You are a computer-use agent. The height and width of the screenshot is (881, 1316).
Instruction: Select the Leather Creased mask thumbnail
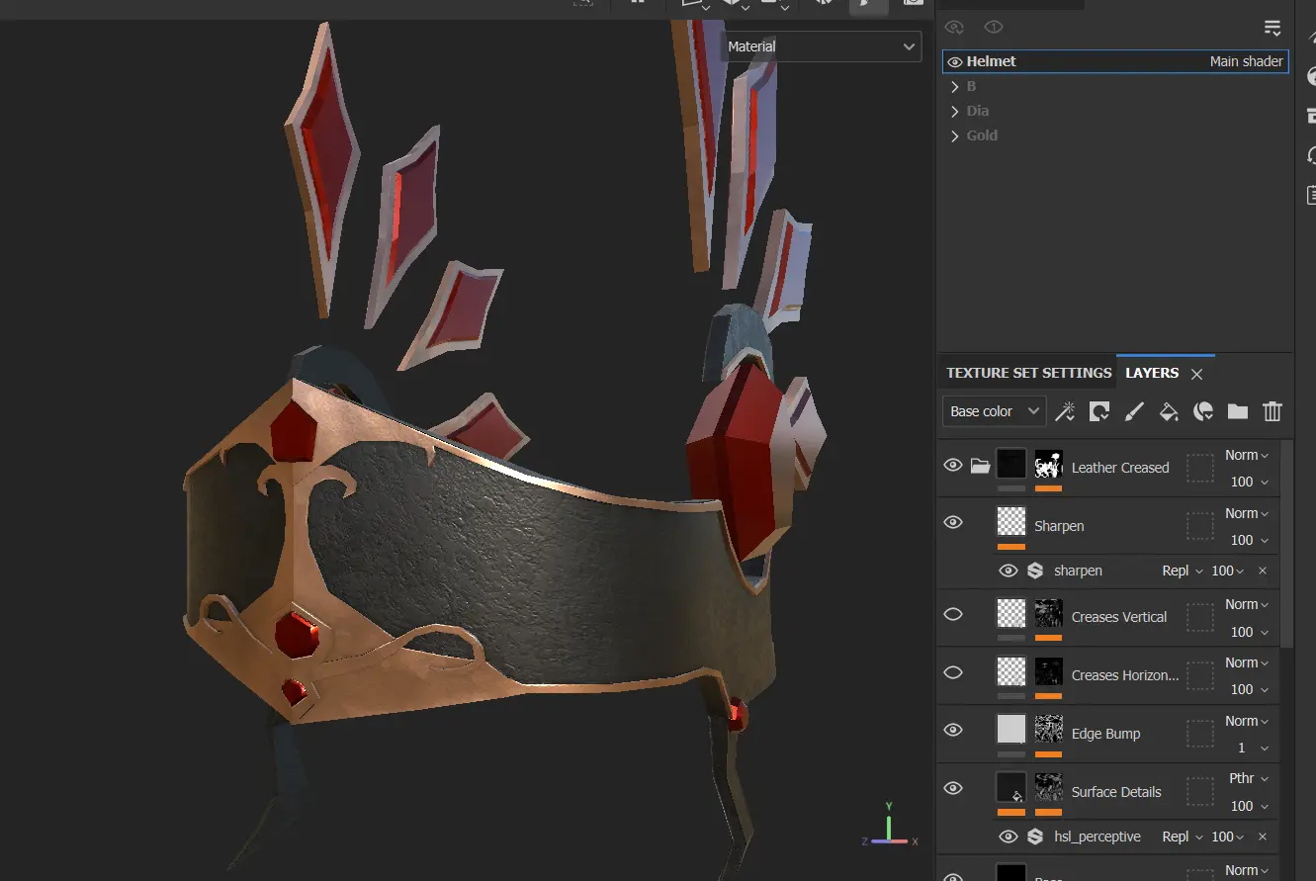pyautogui.click(x=1048, y=465)
